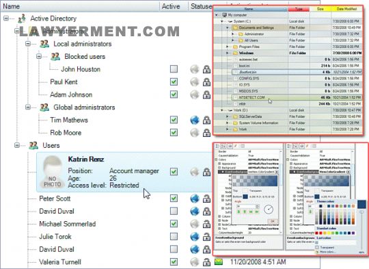Click the angle dial in the left gradient editor
Screen dimensions: 369x269
269,209
